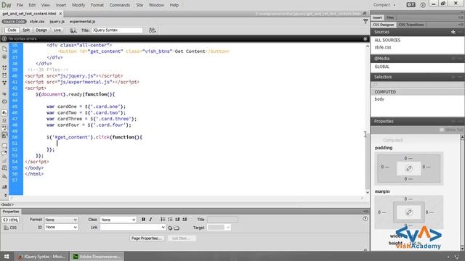This screenshot has height=261, width=465.
Task: Enable Live view
Action: coord(57,30)
